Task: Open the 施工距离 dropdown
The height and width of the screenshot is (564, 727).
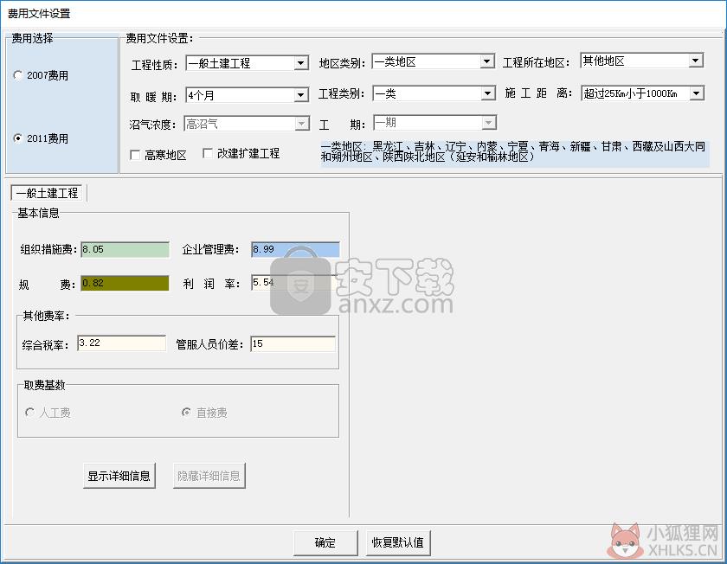Action: click(x=697, y=93)
